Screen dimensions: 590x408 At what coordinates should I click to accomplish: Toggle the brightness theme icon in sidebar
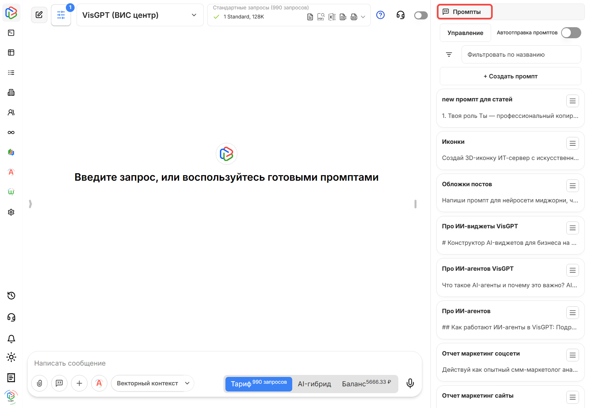(x=11, y=357)
